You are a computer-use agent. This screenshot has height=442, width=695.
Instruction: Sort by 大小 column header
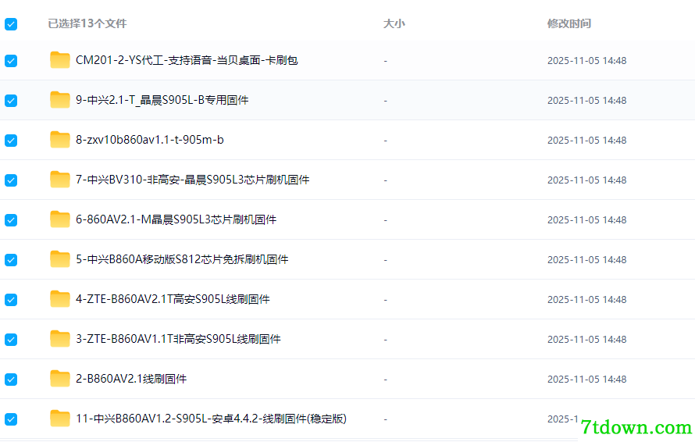tap(394, 23)
